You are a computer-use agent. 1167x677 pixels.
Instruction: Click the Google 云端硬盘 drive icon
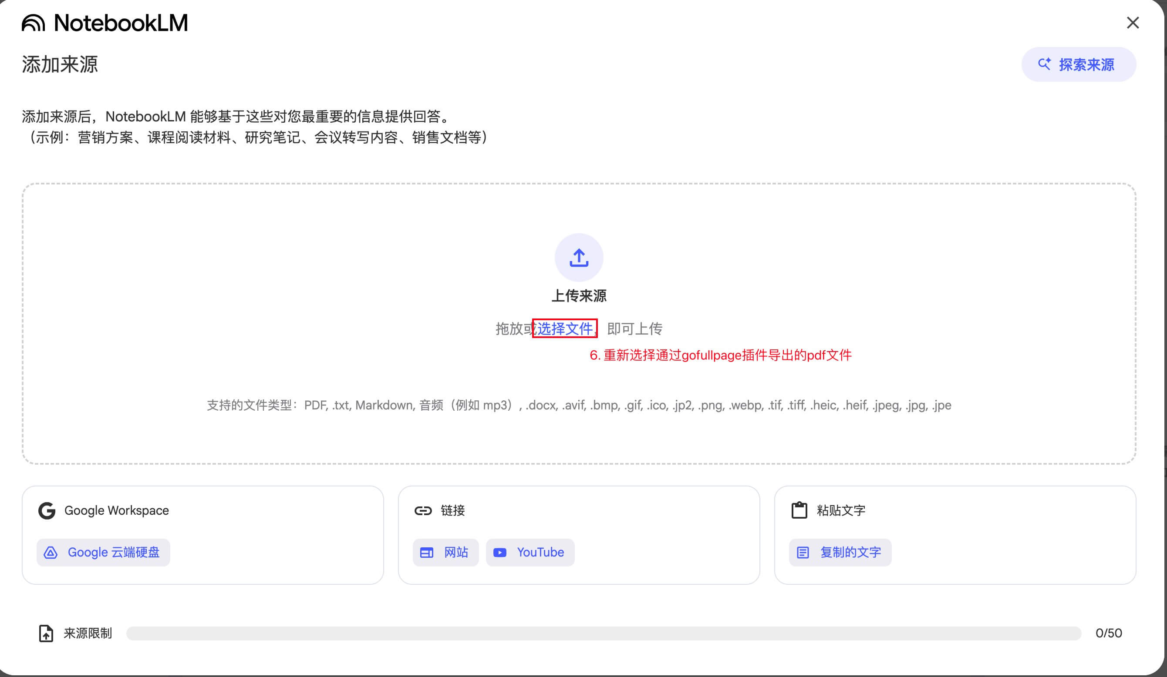point(51,552)
